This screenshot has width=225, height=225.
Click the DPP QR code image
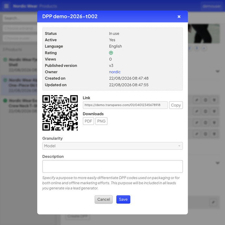coord(60,113)
